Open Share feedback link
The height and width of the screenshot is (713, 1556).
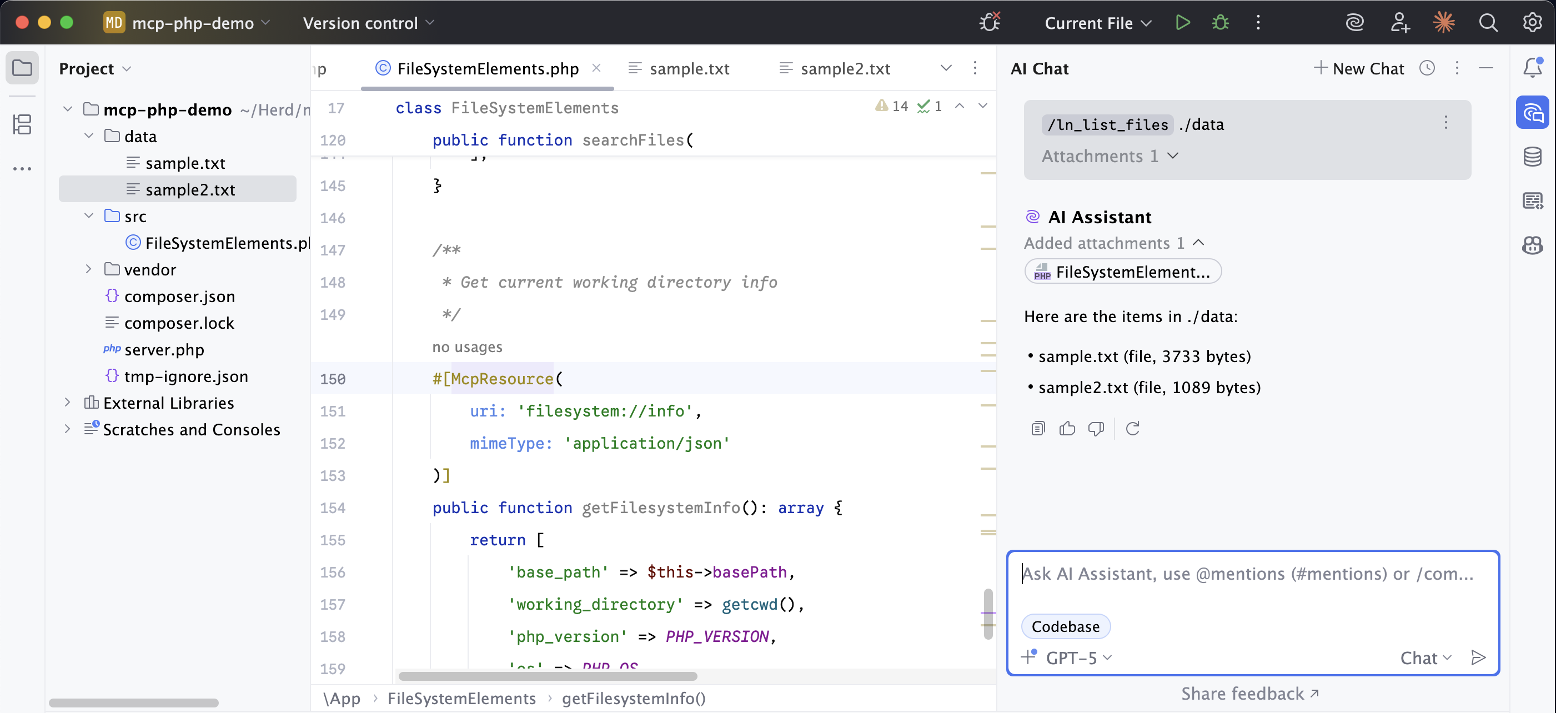click(x=1251, y=694)
